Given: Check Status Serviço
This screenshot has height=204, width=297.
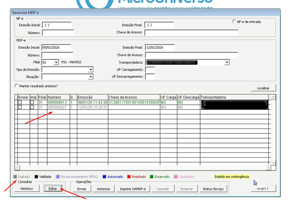Looking at the screenshot, I should (213, 189).
